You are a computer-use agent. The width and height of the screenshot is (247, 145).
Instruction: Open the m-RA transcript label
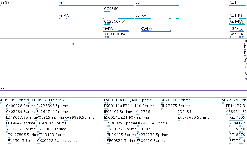click(x=64, y=16)
